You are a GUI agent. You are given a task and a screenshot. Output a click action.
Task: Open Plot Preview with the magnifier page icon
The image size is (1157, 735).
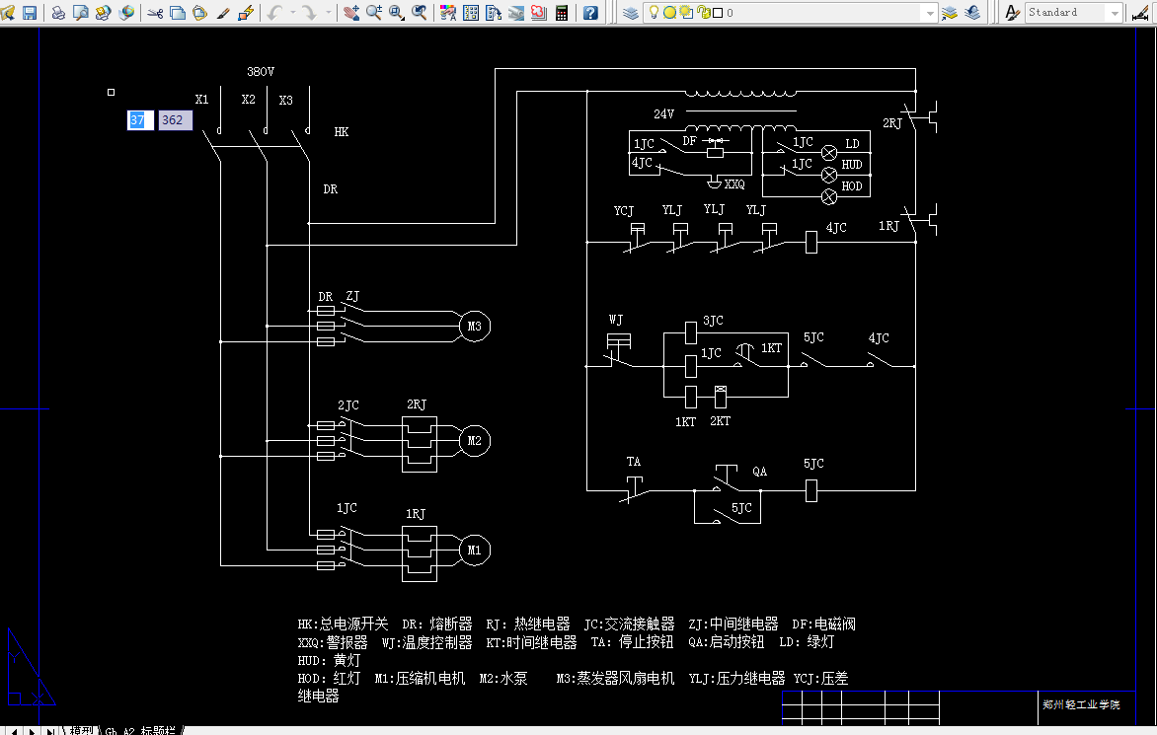point(81,13)
